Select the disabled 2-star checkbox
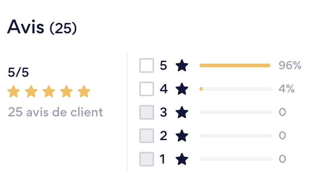The height and width of the screenshot is (180, 333). pyautogui.click(x=147, y=136)
